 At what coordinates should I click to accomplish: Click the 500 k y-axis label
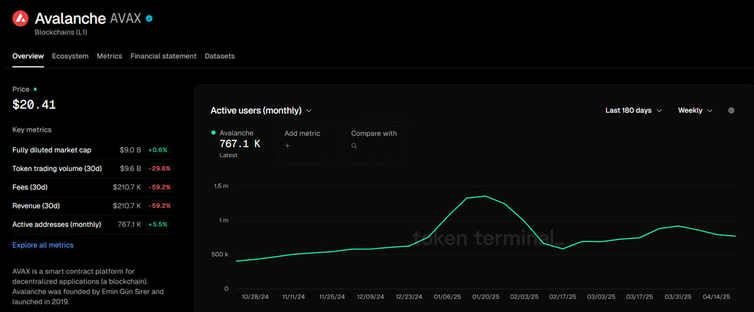[220, 255]
